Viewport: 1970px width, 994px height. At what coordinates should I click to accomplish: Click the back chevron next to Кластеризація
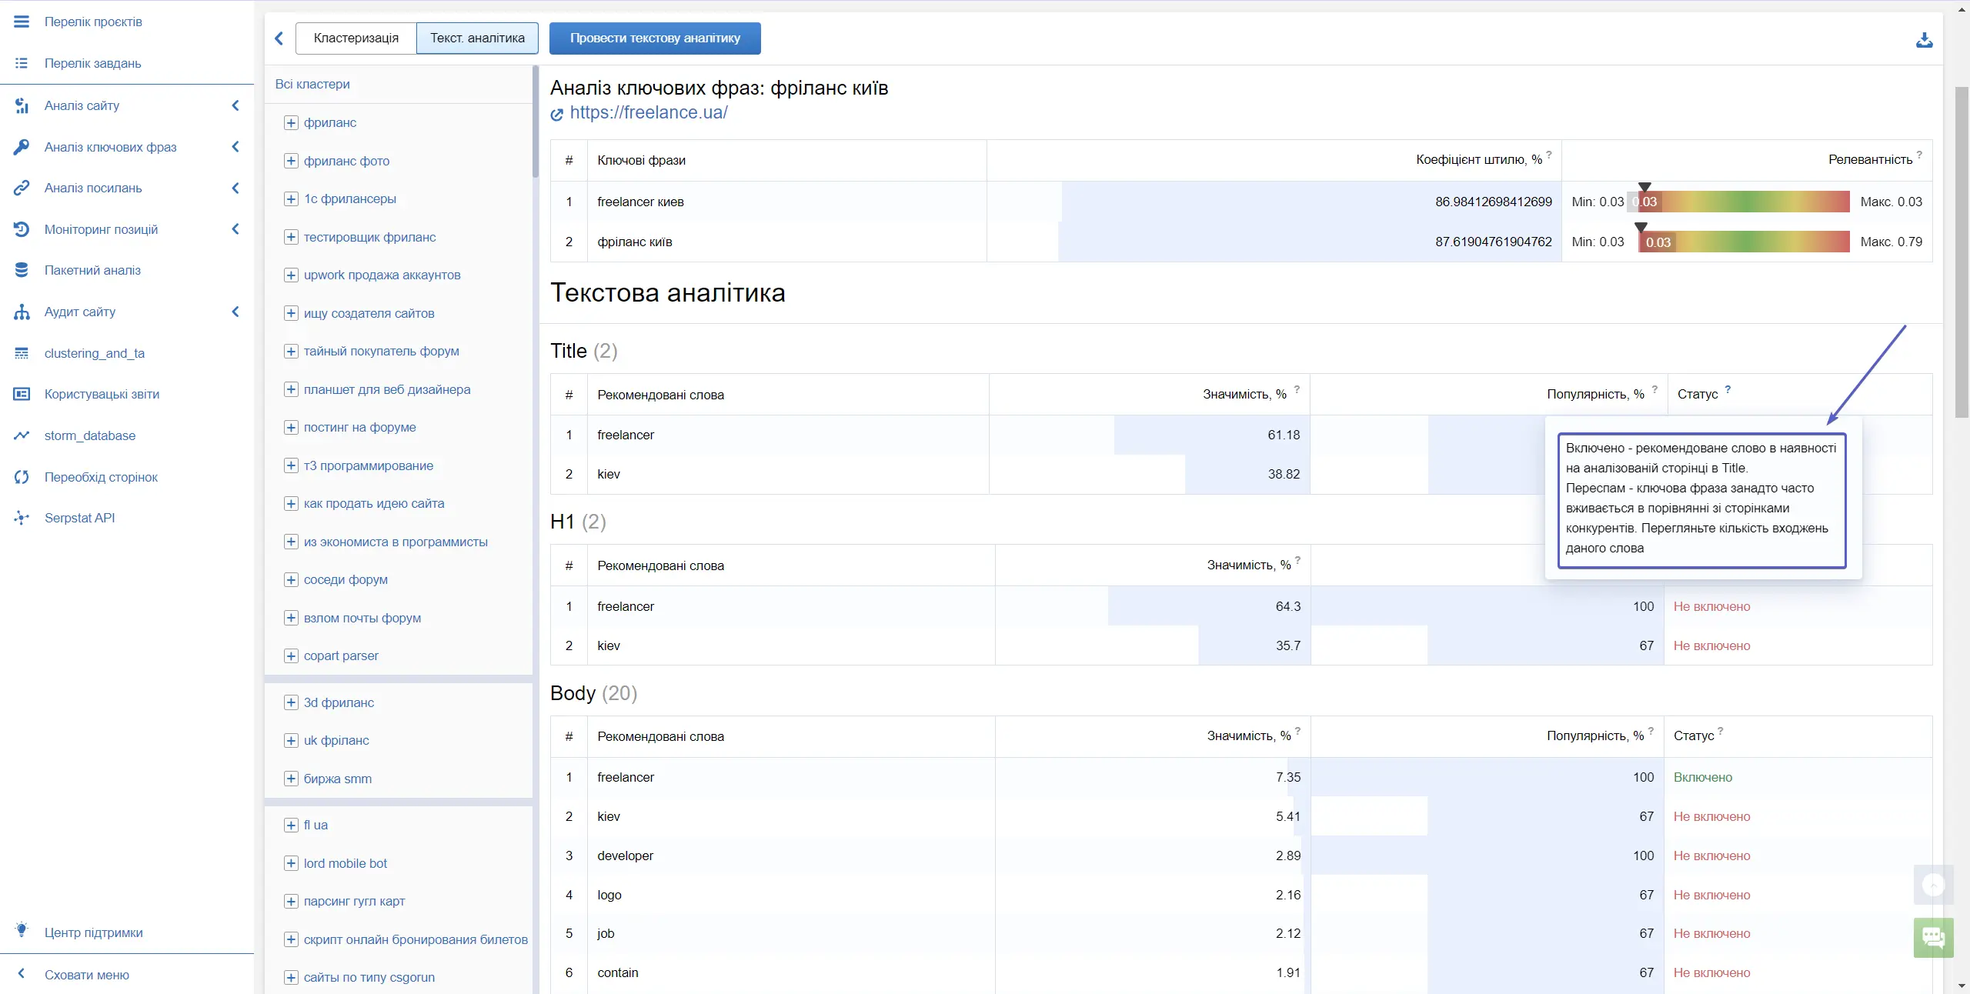point(279,38)
